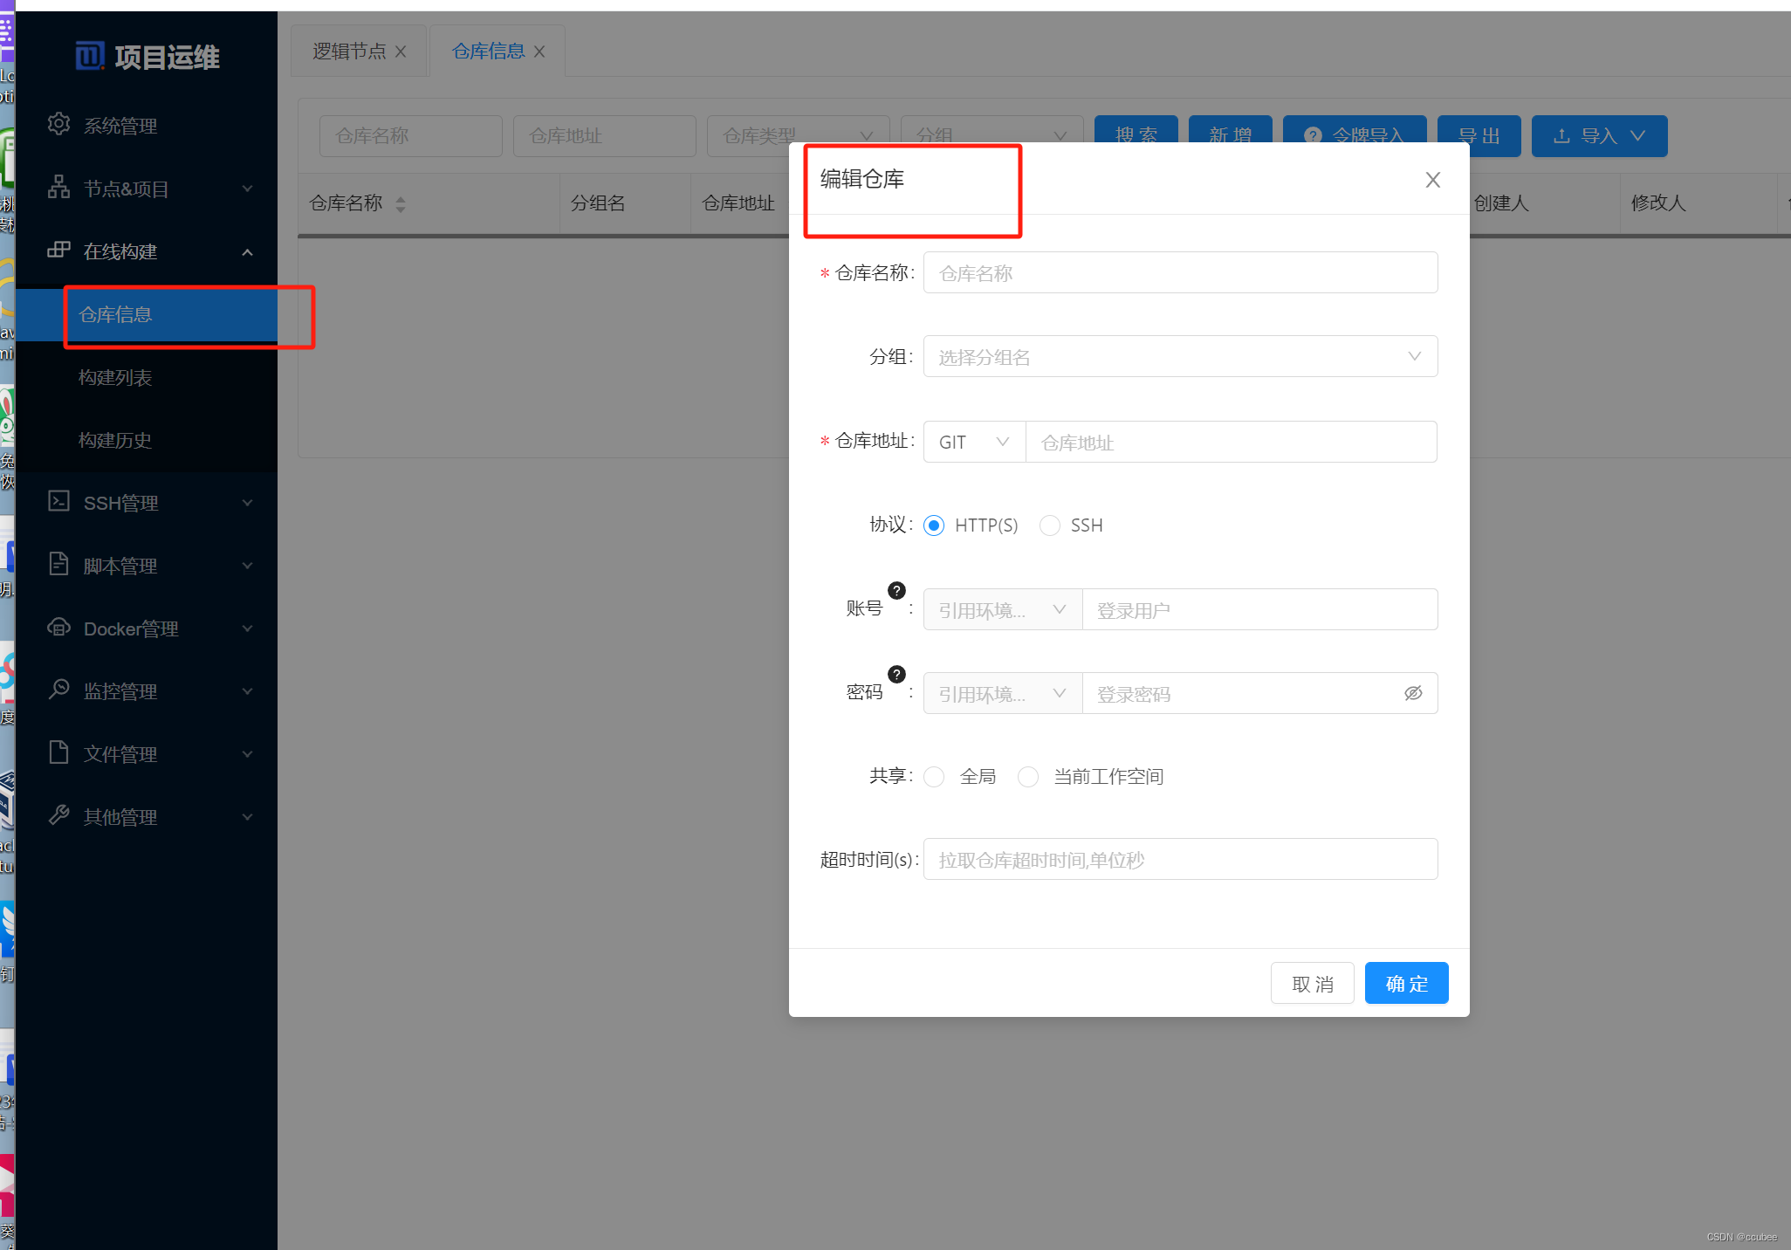Expand the 节点&项目 menu chevron
The image size is (1791, 1250).
click(x=248, y=189)
